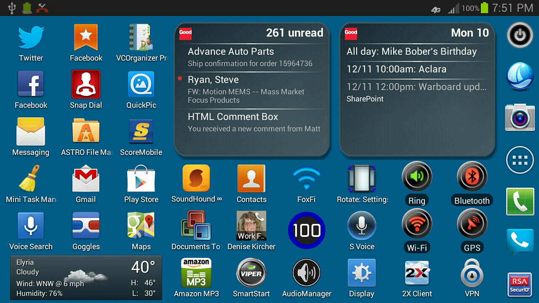Tap the battery 100 percent circle widget
This screenshot has height=303, width=539.
(307, 230)
